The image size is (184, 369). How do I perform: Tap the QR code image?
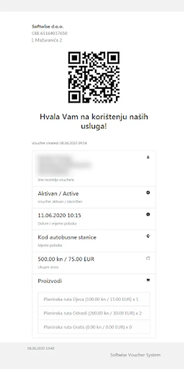tap(94, 77)
